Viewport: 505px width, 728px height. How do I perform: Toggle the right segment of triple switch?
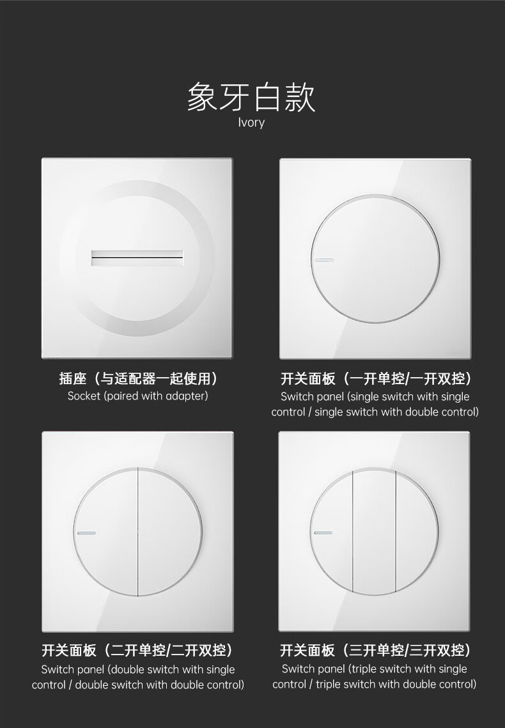tap(417, 532)
